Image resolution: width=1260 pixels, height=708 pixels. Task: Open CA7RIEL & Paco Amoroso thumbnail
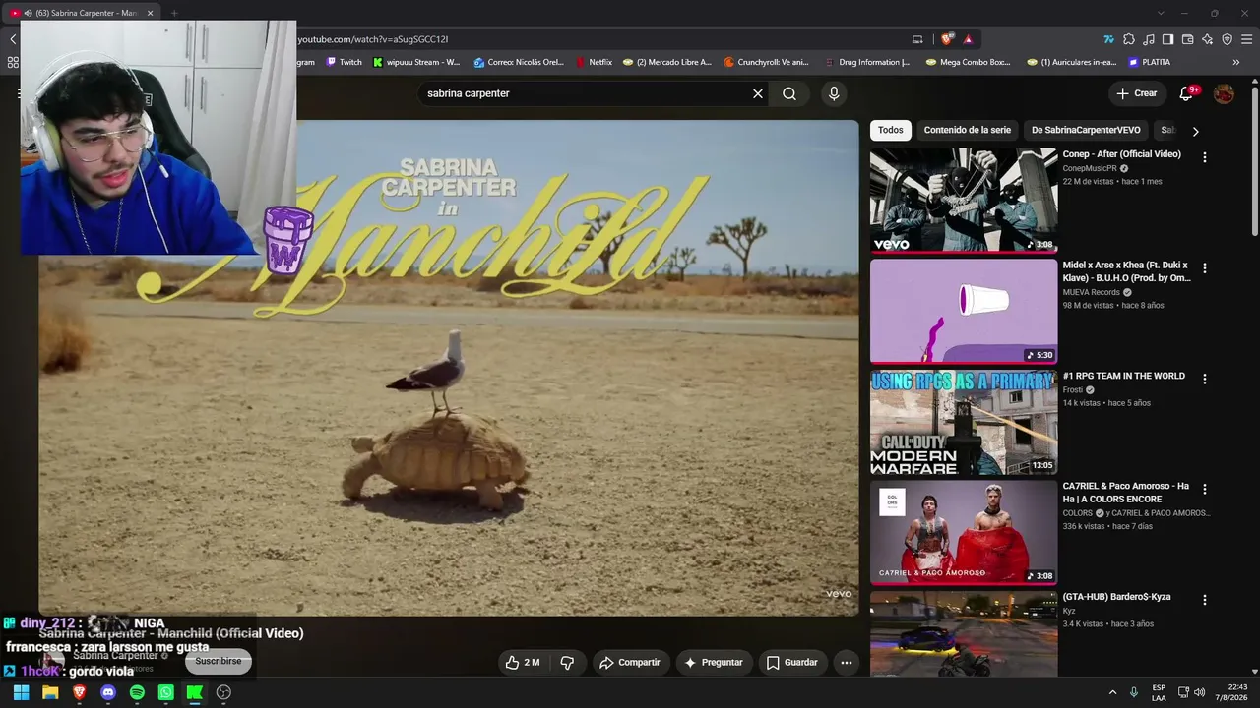tap(964, 532)
